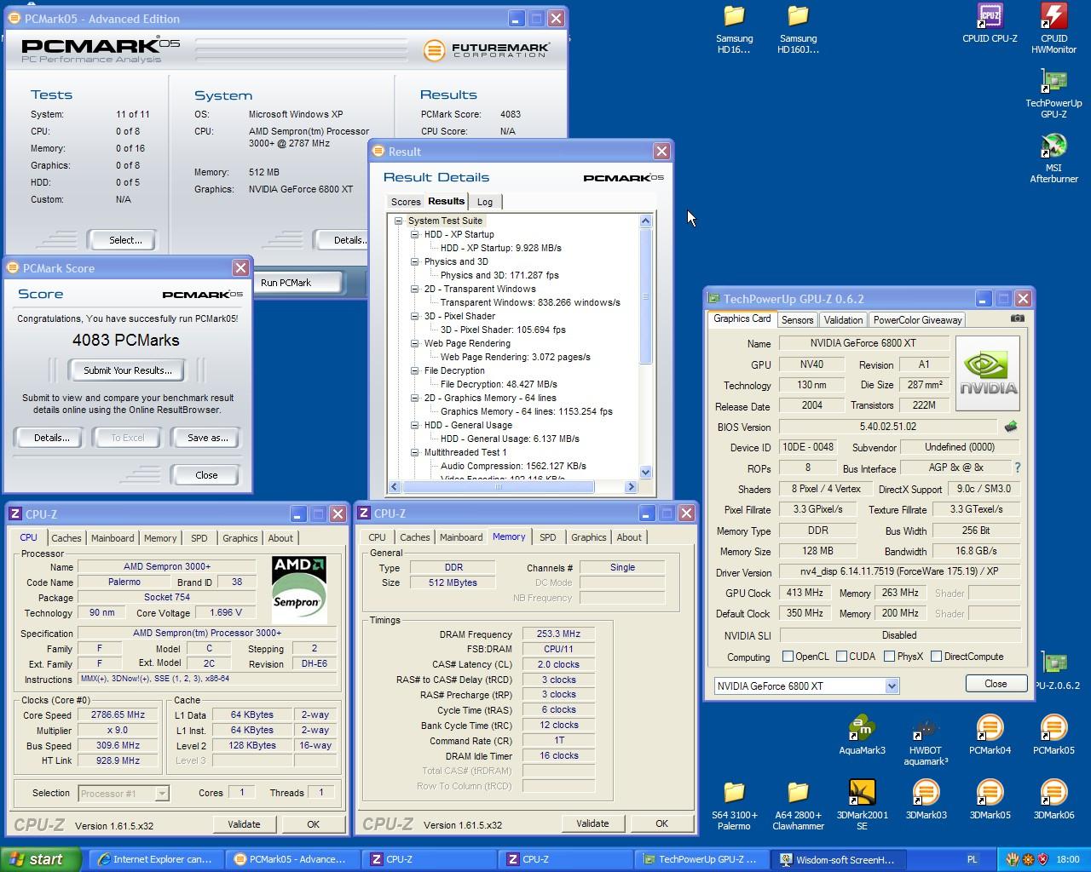Click the Details button in PCMark Score dialog
This screenshot has height=872, width=1091.
51,438
